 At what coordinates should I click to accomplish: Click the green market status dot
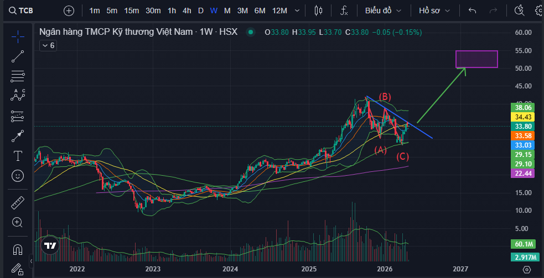click(250, 33)
